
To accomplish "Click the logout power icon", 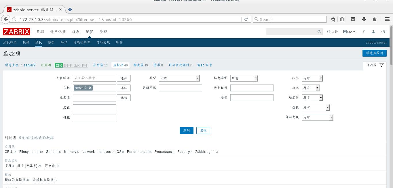I will 383,32.
